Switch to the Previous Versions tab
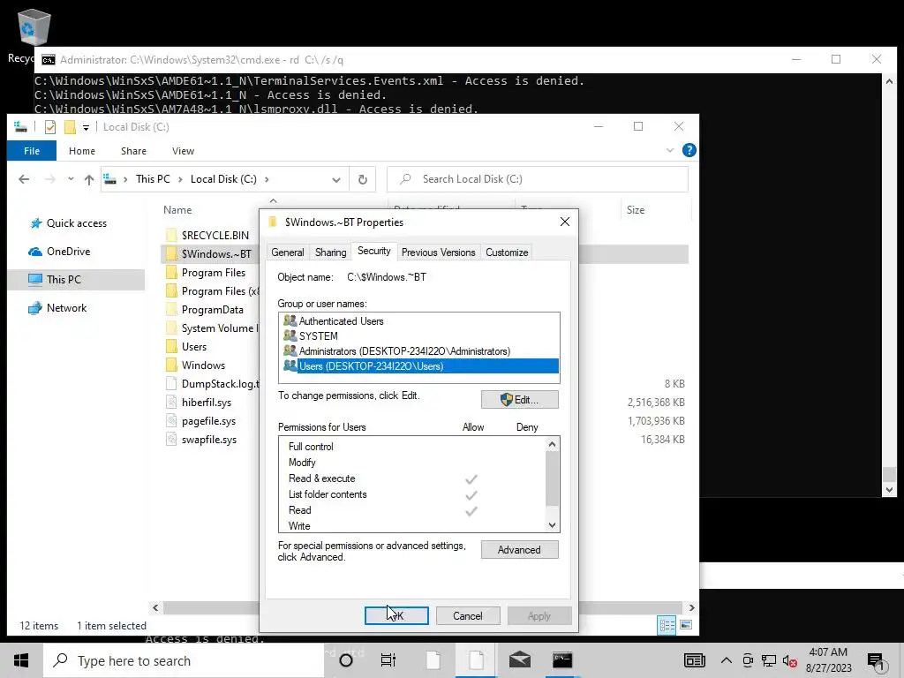The width and height of the screenshot is (904, 678). coord(438,252)
